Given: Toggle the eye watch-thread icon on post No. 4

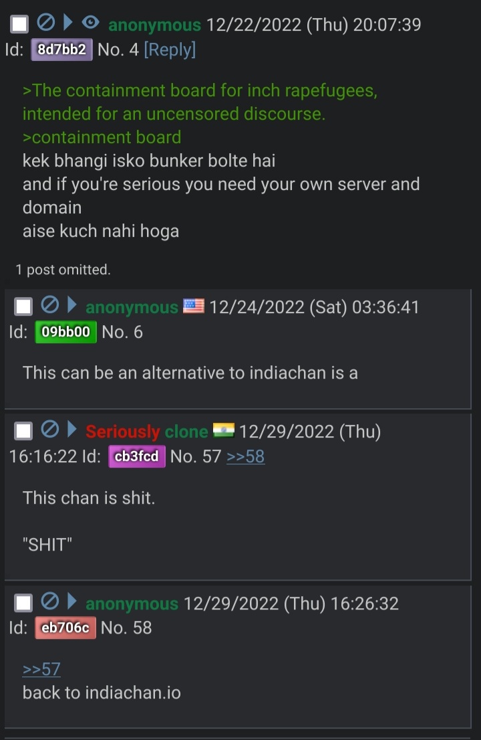Looking at the screenshot, I should pos(90,22).
